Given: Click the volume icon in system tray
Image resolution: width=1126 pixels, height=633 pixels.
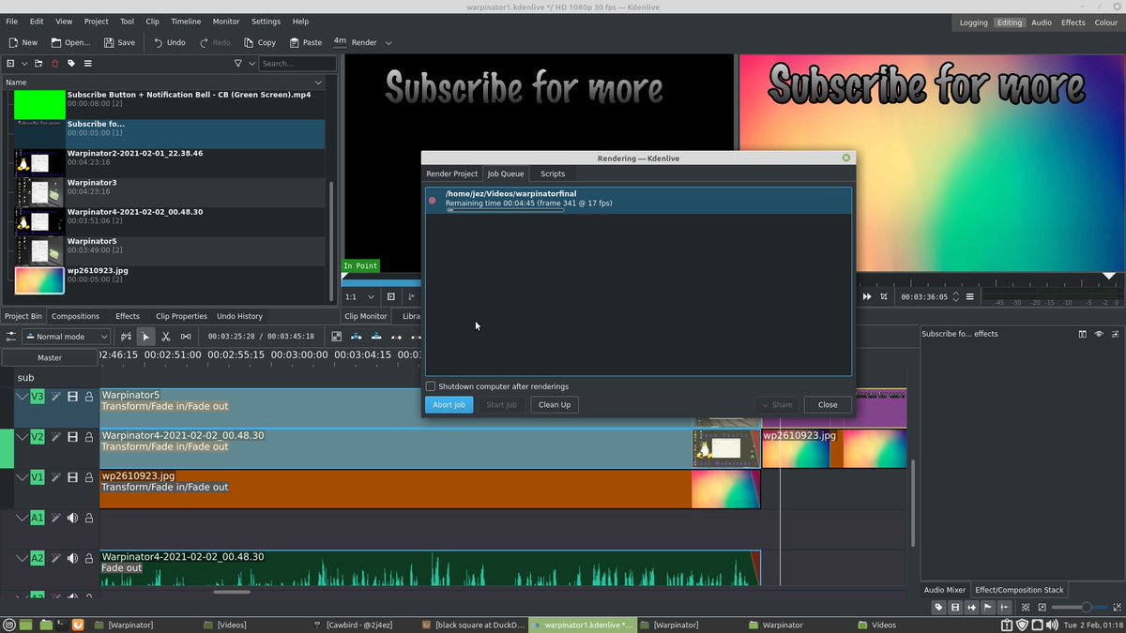Looking at the screenshot, I should point(1052,625).
